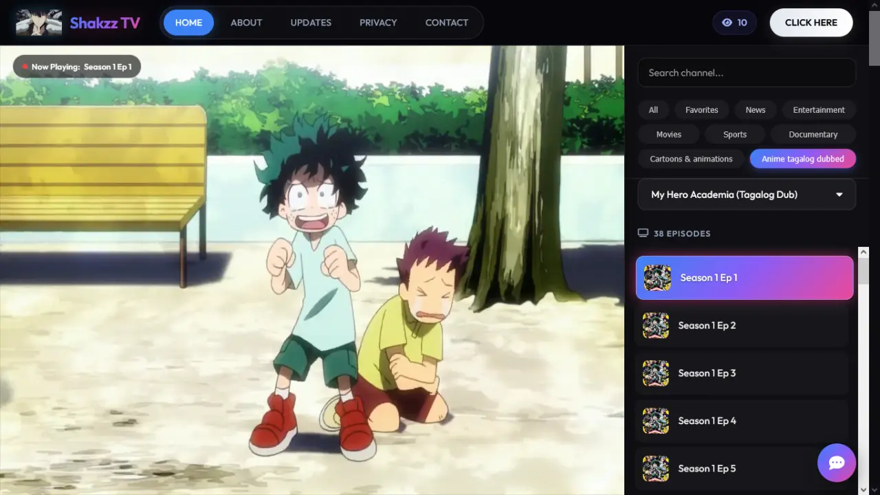Image resolution: width=880 pixels, height=495 pixels.
Task: Click the page scrollbar down arrow
Action: coord(874,489)
